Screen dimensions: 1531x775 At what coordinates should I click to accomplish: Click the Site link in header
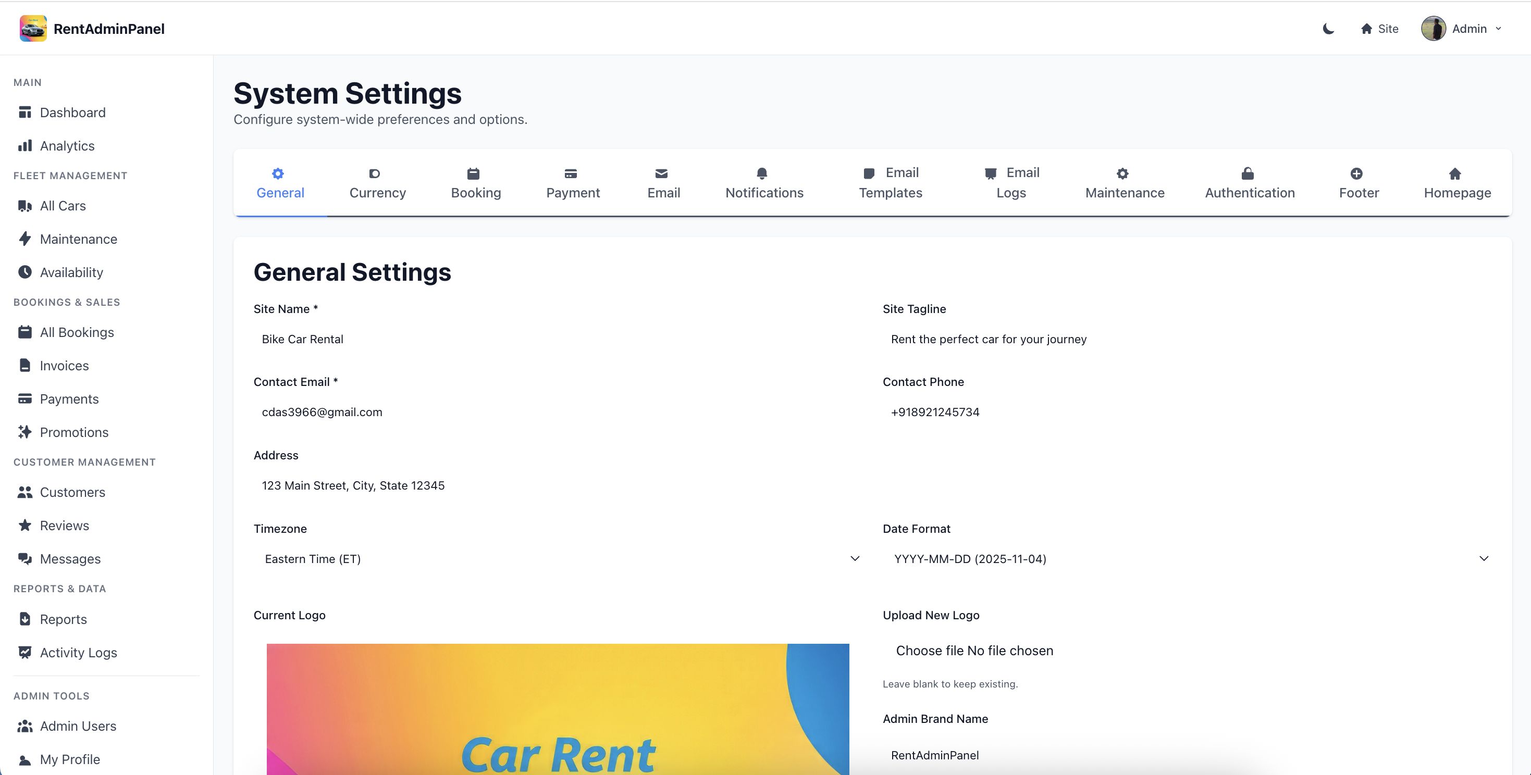click(x=1379, y=29)
